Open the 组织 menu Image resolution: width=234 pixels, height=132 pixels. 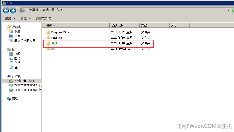(10, 18)
